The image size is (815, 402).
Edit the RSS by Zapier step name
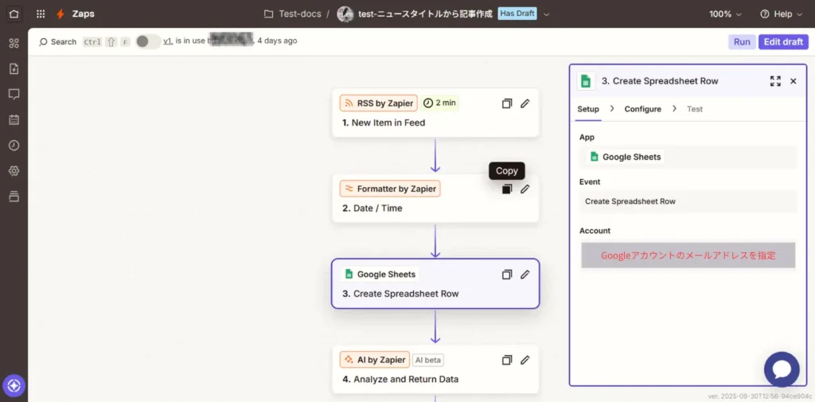(525, 103)
